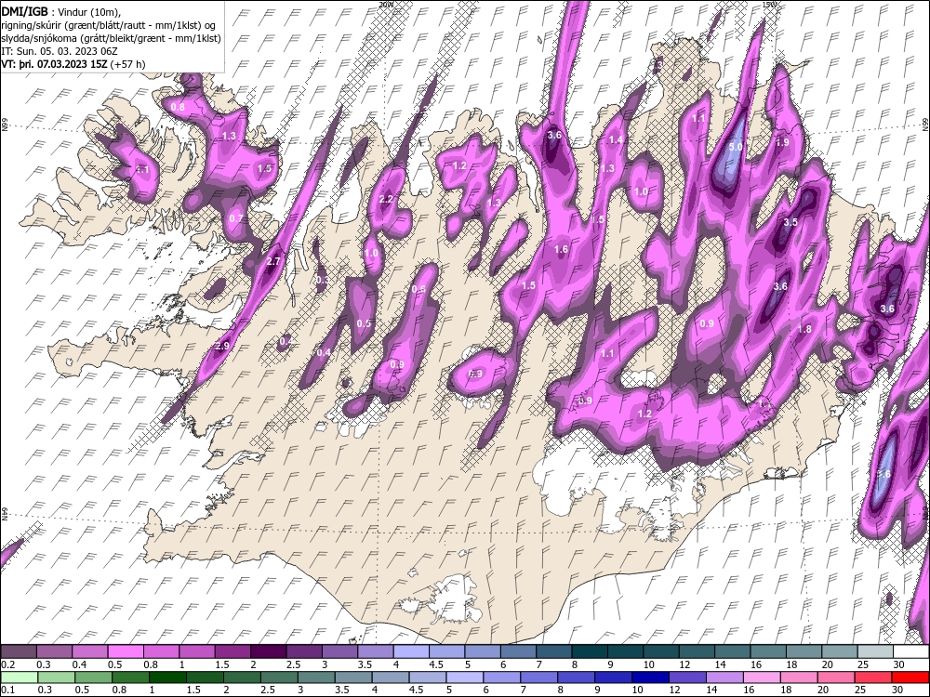Viewport: 930px width, 697px height.
Task: Click the 2.2 precipitation value on the map
Action: pyautogui.click(x=386, y=199)
